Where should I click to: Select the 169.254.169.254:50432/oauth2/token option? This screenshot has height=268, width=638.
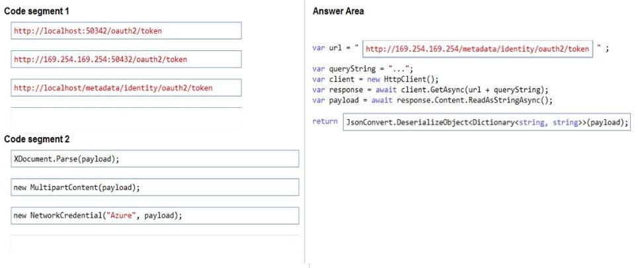point(126,59)
